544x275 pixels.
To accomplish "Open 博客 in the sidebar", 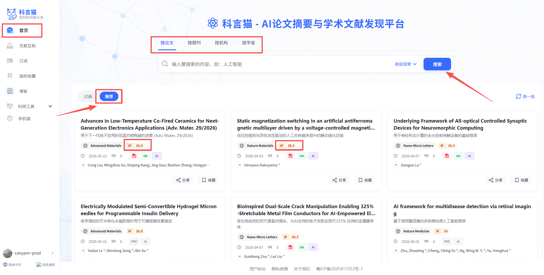I will click(x=23, y=91).
